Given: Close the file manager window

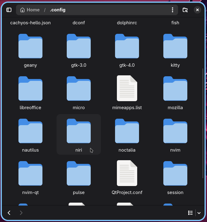Looking at the screenshot, I should tap(197, 10).
